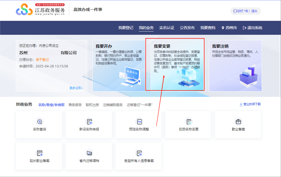Click the 受益所有人信息备案 icon
This screenshot has width=281, height=177.
click(x=139, y=153)
